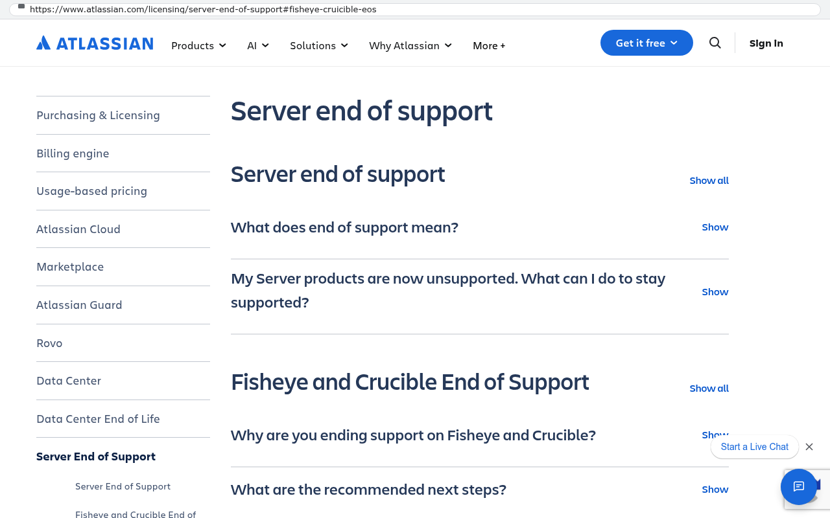Open the site search magnifier icon
830x518 pixels.
[715, 43]
